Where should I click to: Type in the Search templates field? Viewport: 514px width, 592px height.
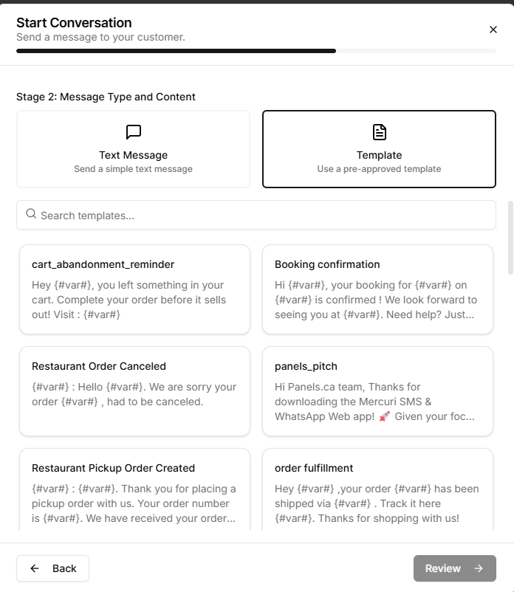(266, 216)
